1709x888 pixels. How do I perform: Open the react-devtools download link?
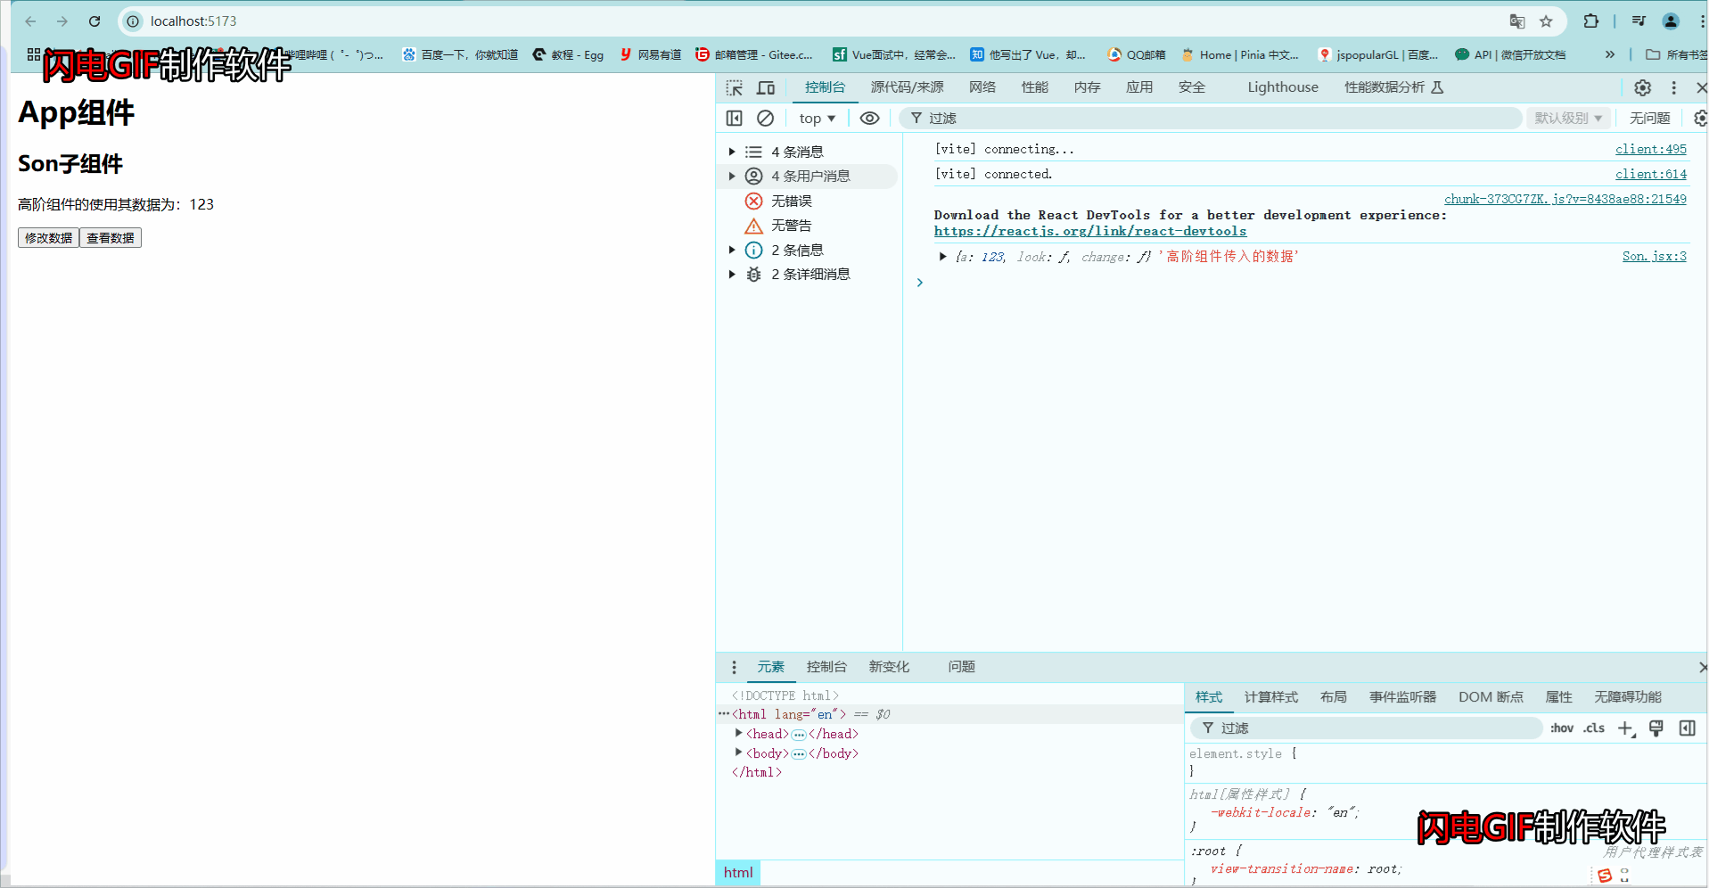pyautogui.click(x=1089, y=231)
